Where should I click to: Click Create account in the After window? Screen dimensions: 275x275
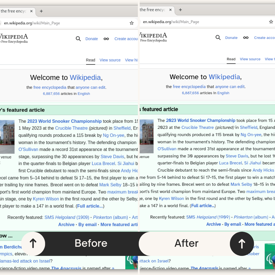[265, 38]
